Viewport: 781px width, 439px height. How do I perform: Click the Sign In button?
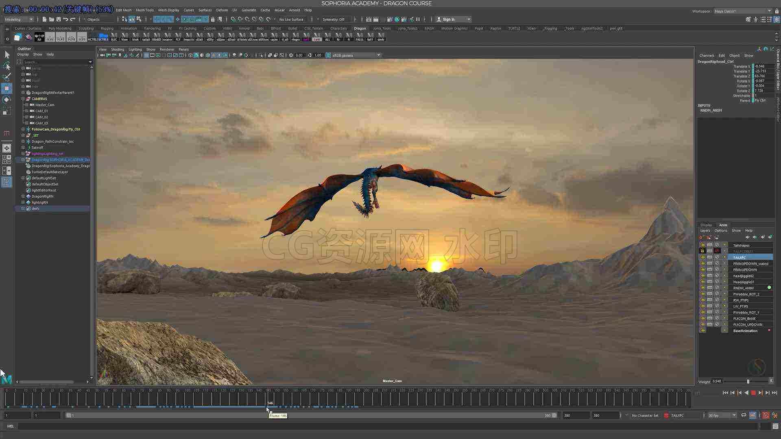(453, 20)
